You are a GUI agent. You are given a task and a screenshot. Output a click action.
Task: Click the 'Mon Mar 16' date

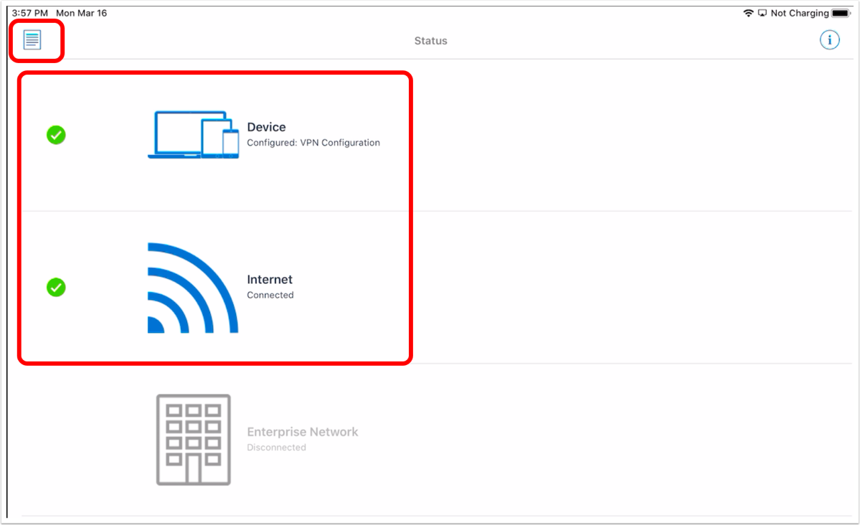81,13
